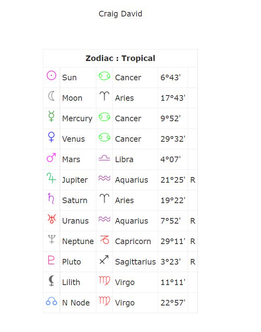The height and width of the screenshot is (332, 261).
Task: Click the pink Sun glyph icon
Action: 51,75
